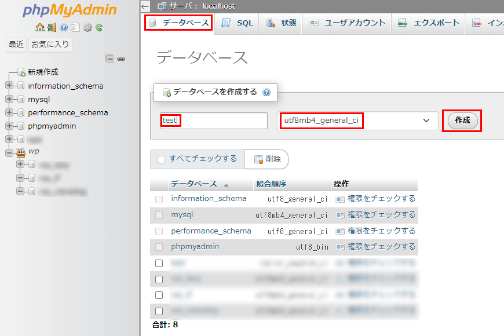Viewport: 504px width, 336px height.
Task: Check the last database row checkbox
Action: [x=159, y=311]
